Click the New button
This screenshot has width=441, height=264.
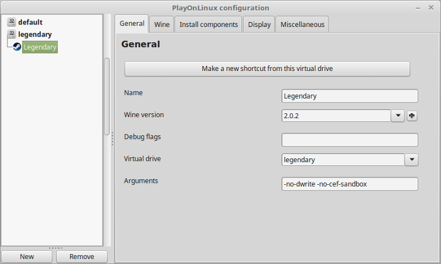coord(26,256)
